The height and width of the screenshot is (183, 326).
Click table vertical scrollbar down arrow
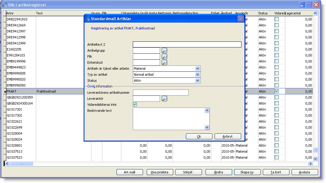click(315, 159)
